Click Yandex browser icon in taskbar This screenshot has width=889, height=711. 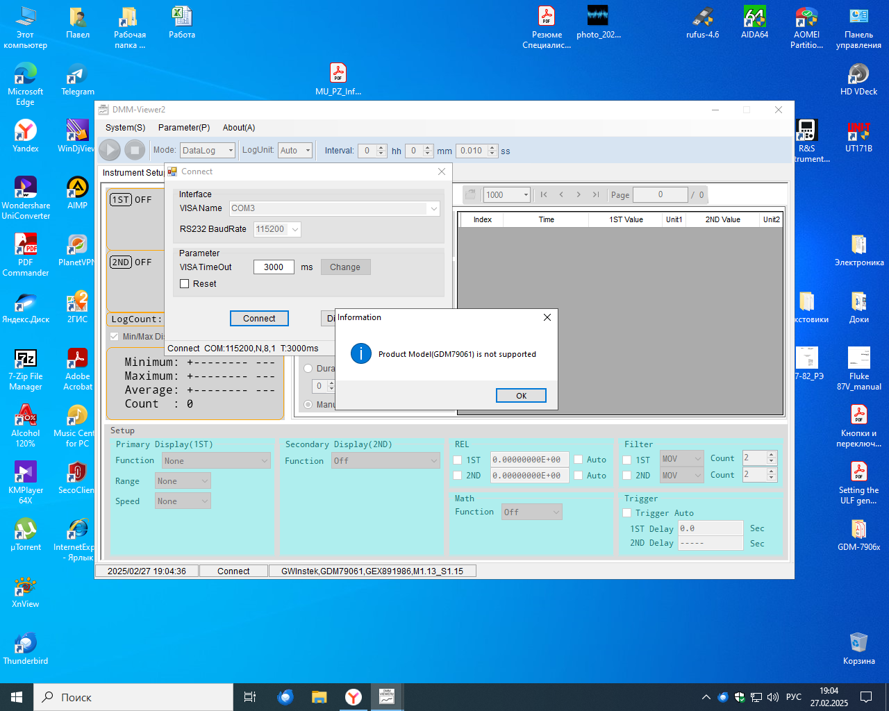coord(354,697)
